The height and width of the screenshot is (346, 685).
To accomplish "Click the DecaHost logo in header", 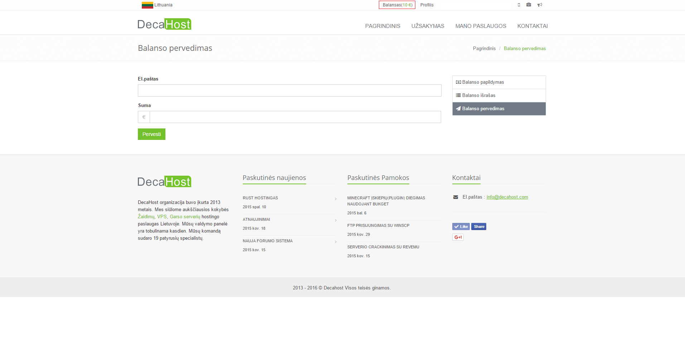I will point(164,24).
